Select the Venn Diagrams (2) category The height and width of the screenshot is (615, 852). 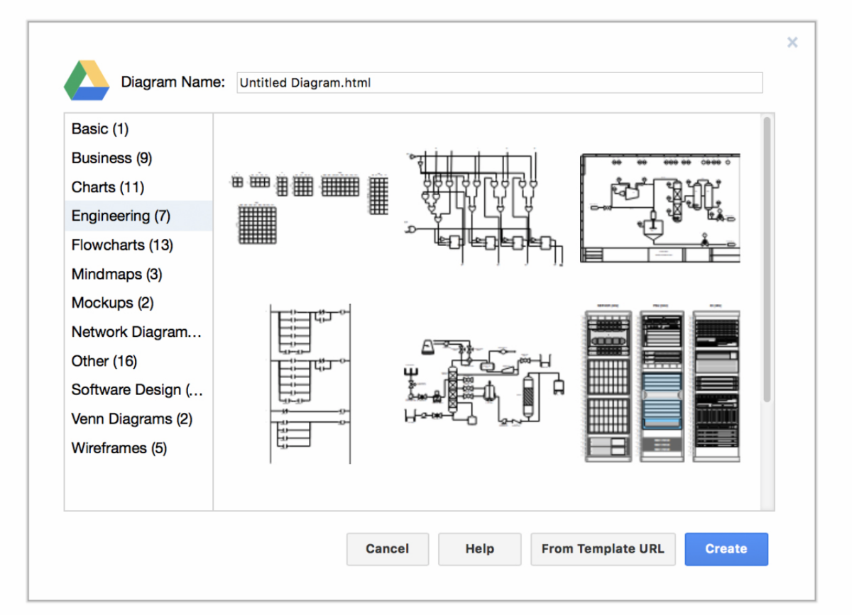pos(131,419)
